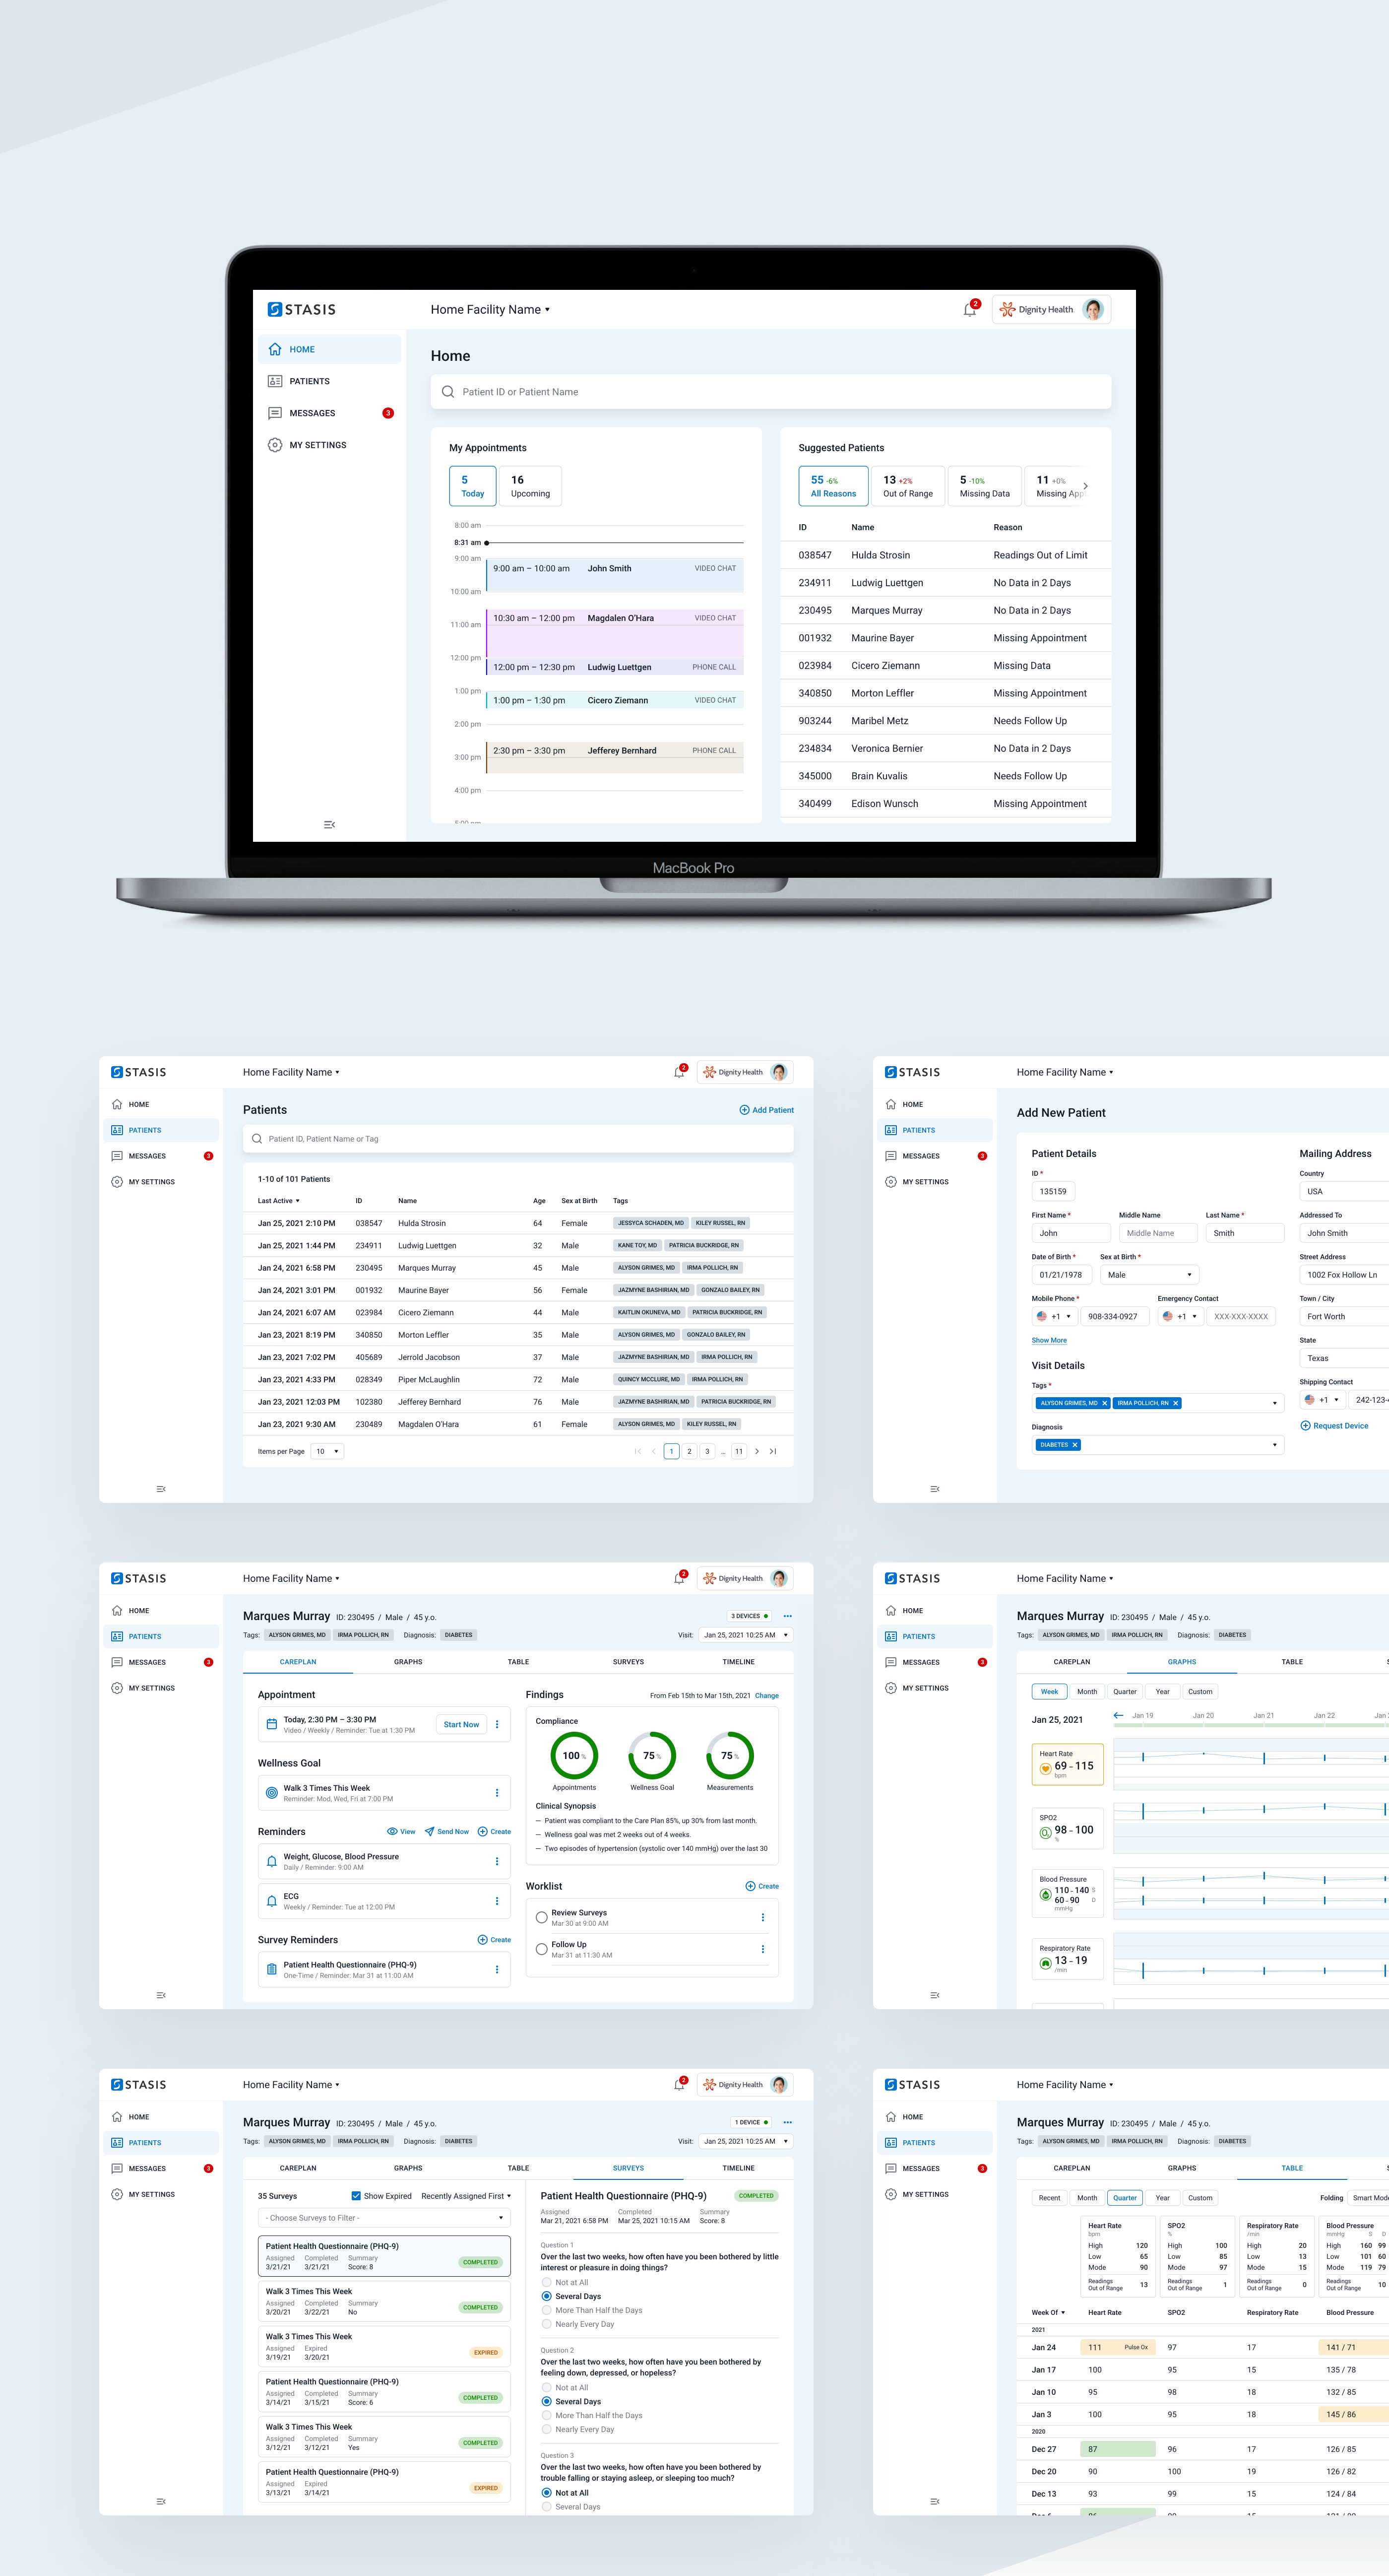
Task: Check off Follow Up worklist circle
Action: 542,1949
